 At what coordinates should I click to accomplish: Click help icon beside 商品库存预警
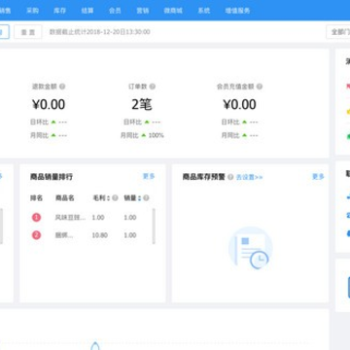click(x=230, y=177)
